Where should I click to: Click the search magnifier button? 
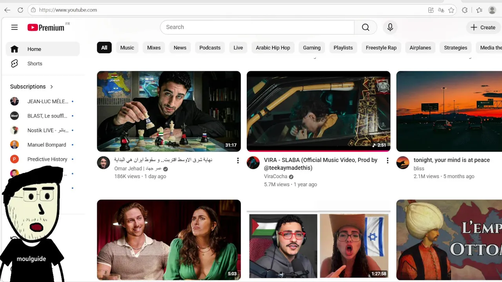click(x=366, y=27)
